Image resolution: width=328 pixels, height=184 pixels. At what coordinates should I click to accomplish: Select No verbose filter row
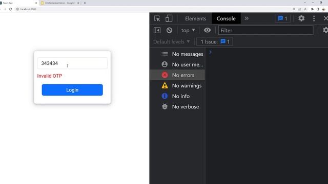(178, 107)
